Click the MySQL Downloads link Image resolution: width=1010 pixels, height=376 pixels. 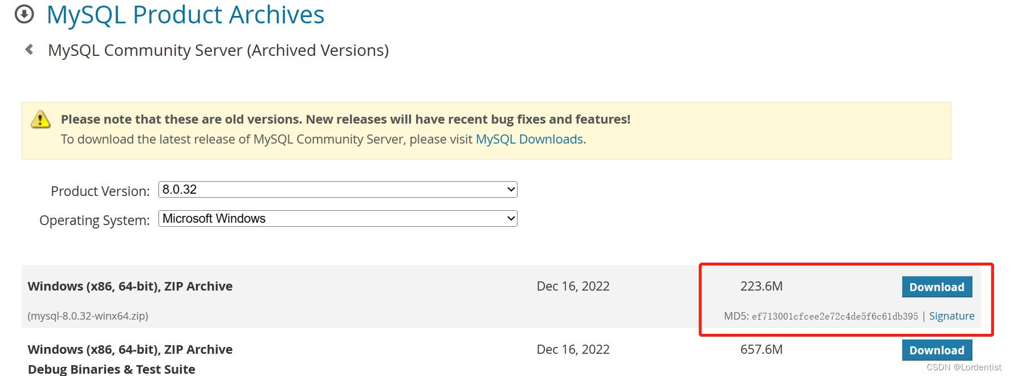click(529, 139)
